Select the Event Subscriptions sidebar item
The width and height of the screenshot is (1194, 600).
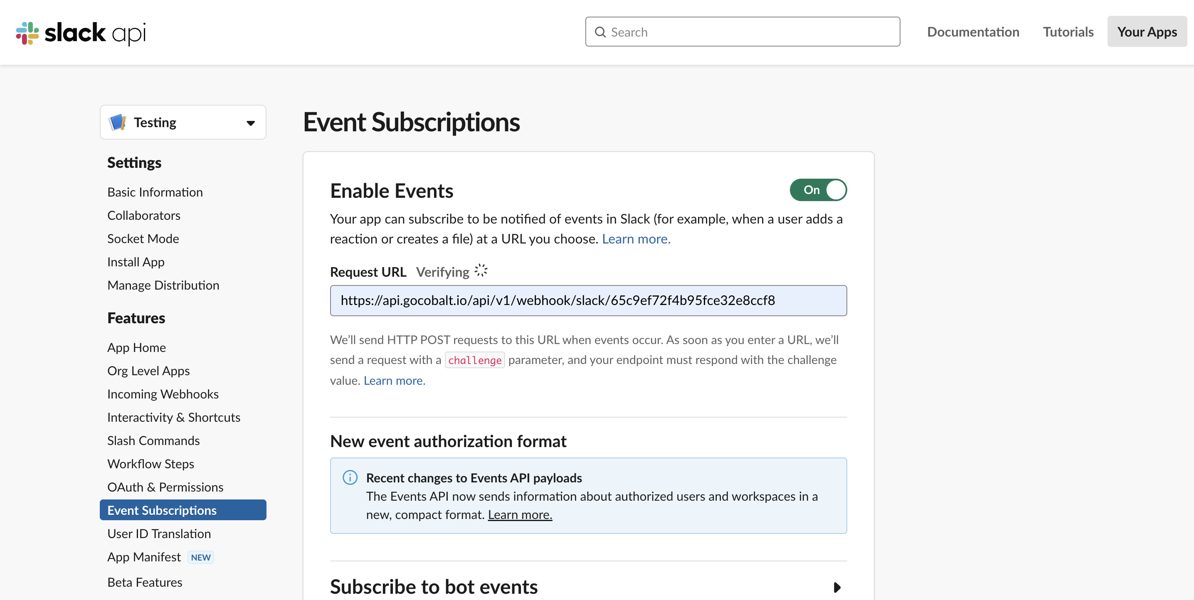(162, 510)
